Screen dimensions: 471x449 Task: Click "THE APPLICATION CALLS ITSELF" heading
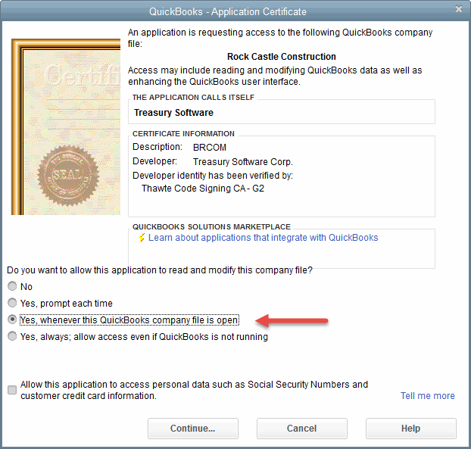click(x=193, y=98)
